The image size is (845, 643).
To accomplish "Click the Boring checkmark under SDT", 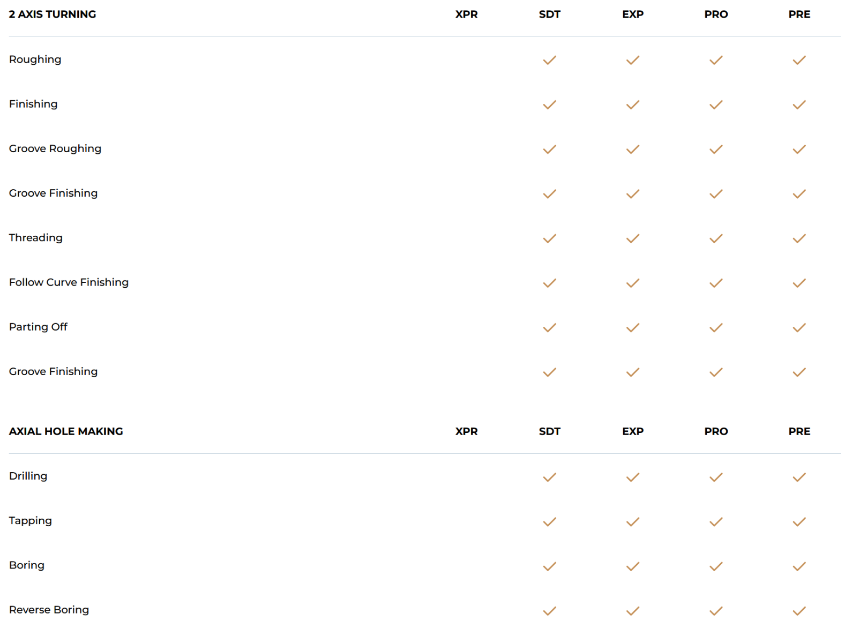I will 549,566.
